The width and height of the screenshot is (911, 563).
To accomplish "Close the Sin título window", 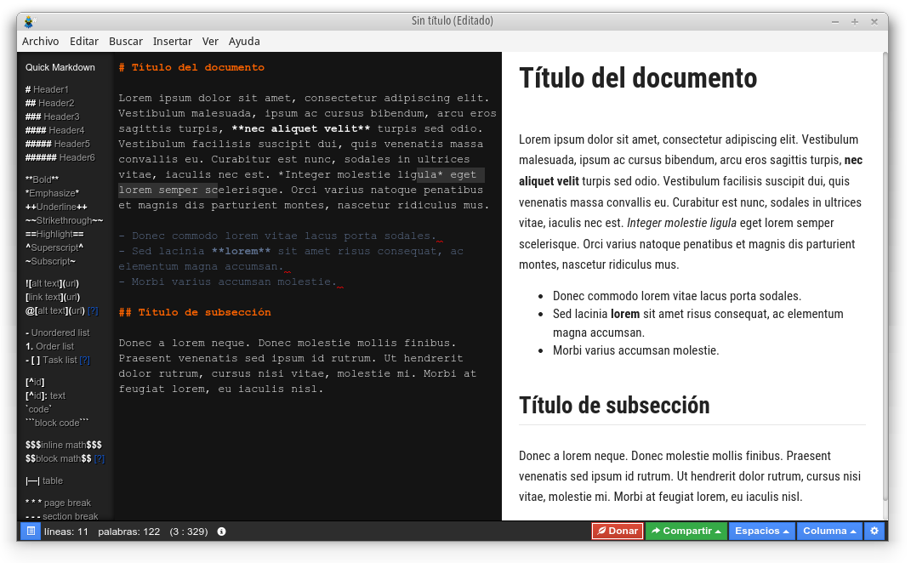I will click(874, 21).
